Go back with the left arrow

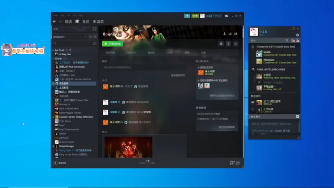[x=55, y=22]
